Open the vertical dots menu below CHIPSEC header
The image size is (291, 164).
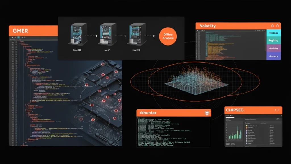click(281, 116)
